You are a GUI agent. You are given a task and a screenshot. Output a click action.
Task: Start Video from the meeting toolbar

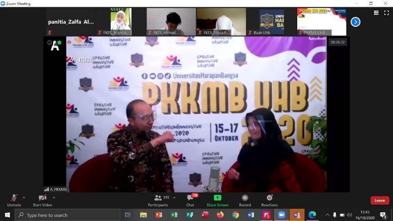tap(42, 200)
